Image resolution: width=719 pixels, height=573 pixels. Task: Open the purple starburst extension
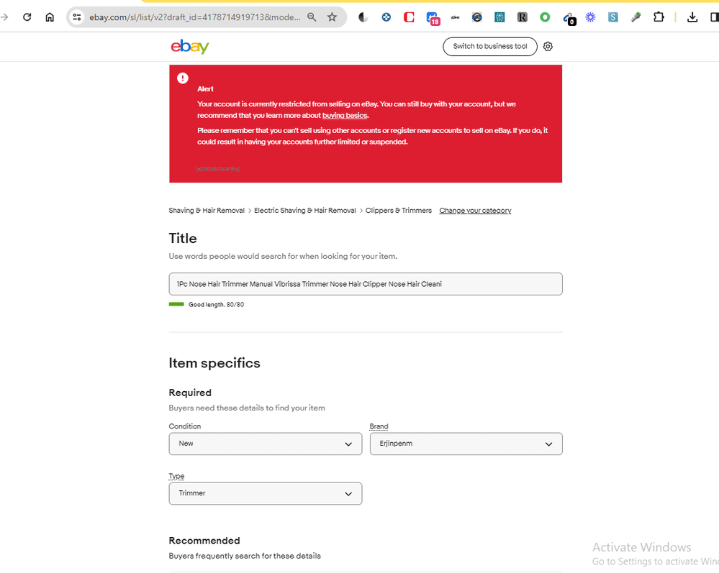pos(590,17)
